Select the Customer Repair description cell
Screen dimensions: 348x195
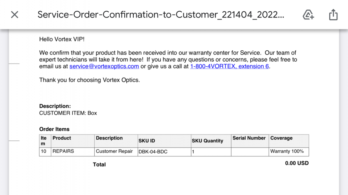[x=114, y=151]
